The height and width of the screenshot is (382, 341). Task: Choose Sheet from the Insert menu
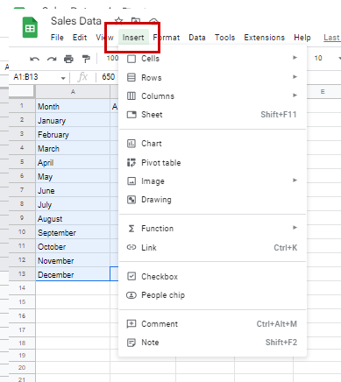pos(212,115)
